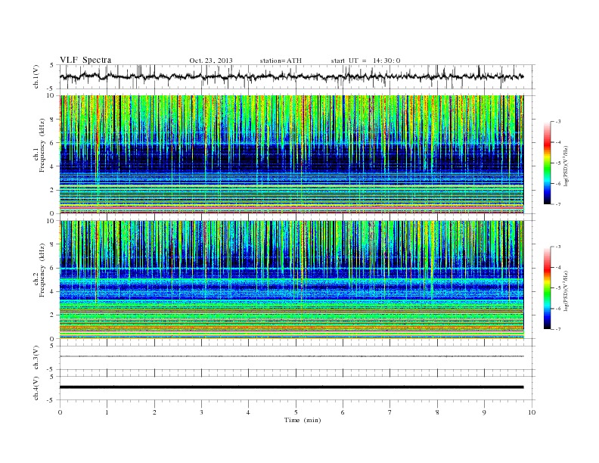Click the thick black ch.4 voltage trace
Image resolution: width=599 pixels, height=463 pixels.
[291, 387]
